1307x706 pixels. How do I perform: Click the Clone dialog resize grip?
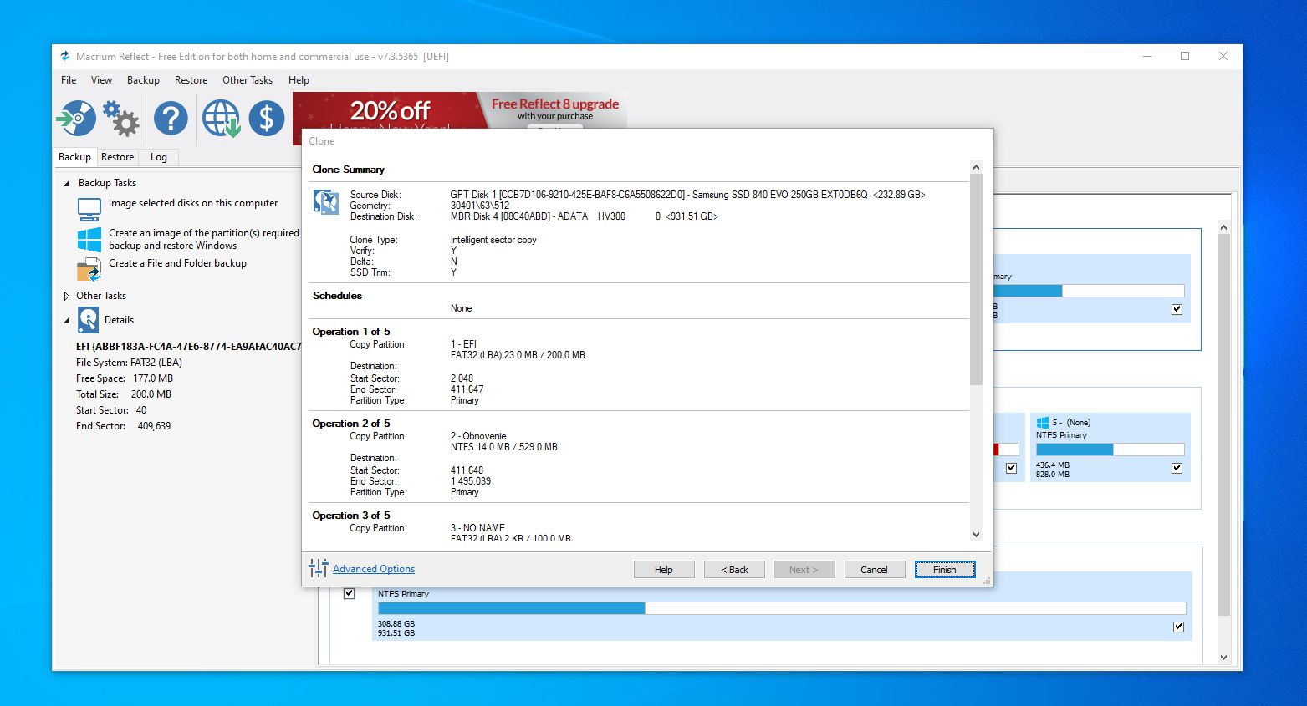[x=988, y=581]
